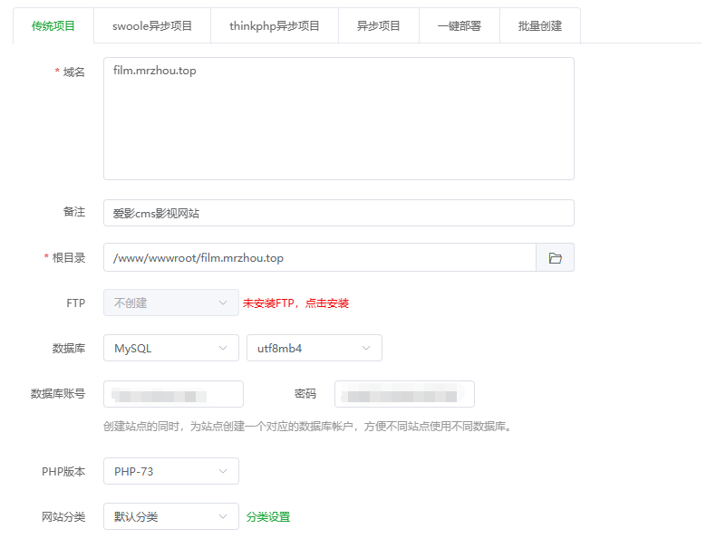Open the MySQL database type dropdown
The height and width of the screenshot is (548, 716).
click(x=170, y=348)
